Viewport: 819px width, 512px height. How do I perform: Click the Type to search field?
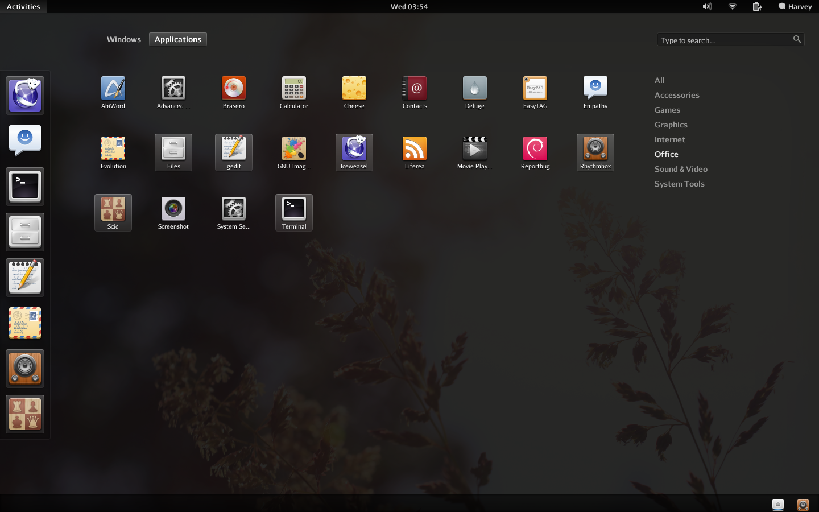pos(730,40)
